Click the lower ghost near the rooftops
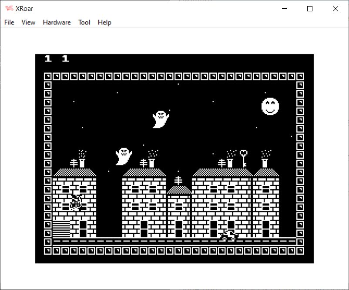Image resolution: width=349 pixels, height=290 pixels. coord(124,156)
